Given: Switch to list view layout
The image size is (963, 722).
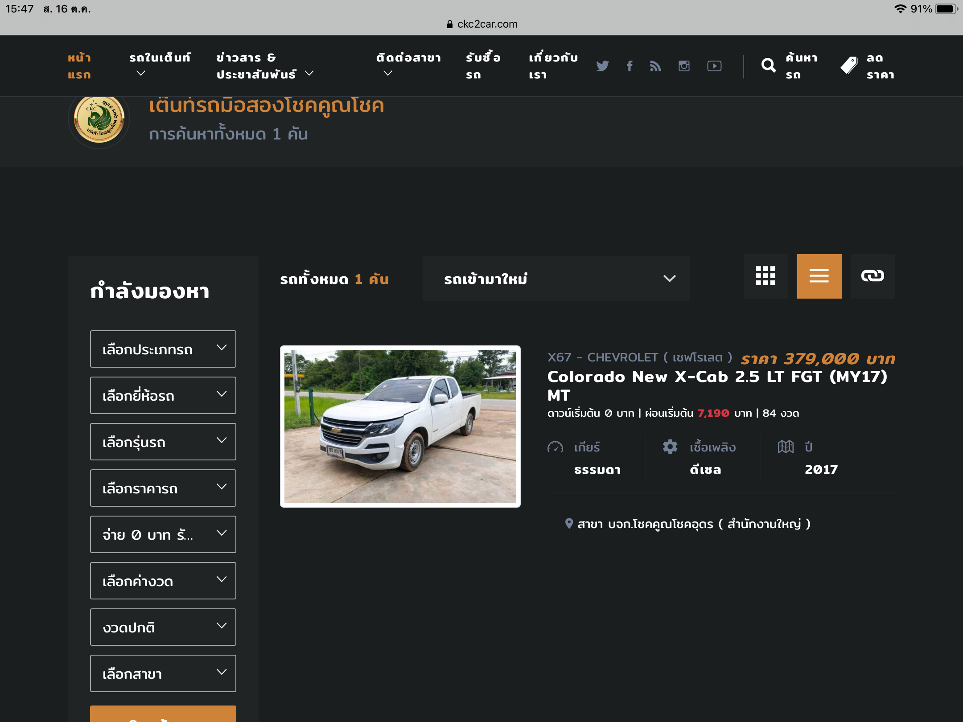Looking at the screenshot, I should coord(819,276).
